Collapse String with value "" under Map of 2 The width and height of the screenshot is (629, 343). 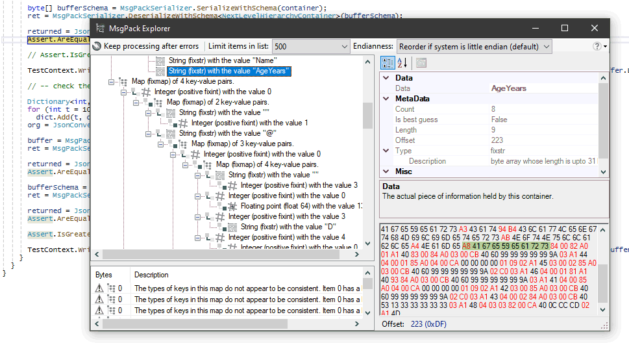click(x=148, y=113)
